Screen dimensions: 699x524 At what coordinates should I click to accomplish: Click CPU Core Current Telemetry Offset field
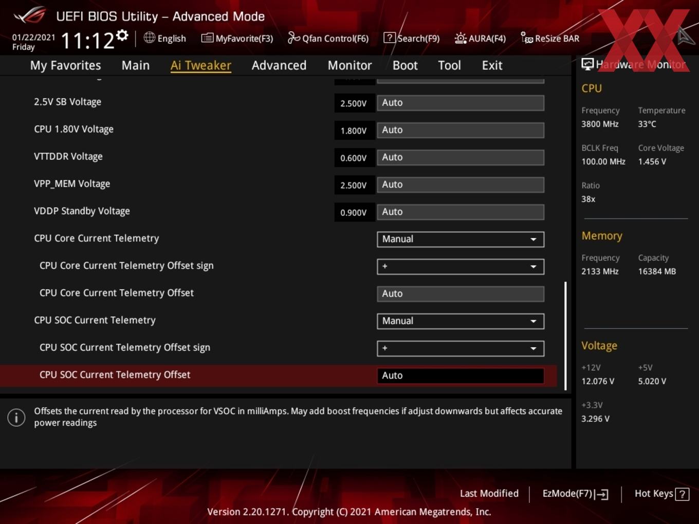coord(461,293)
